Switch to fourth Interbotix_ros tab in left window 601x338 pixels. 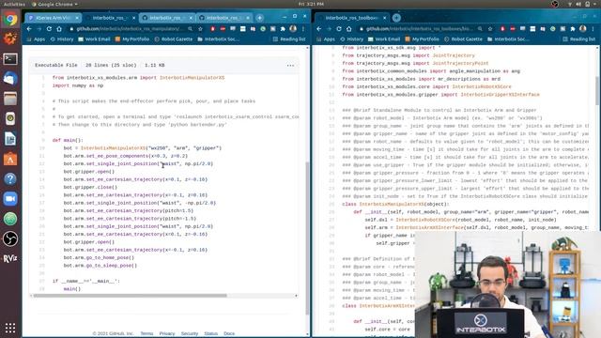click(223, 18)
